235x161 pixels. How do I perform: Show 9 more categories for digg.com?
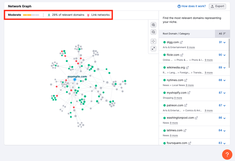pyautogui.click(x=191, y=47)
